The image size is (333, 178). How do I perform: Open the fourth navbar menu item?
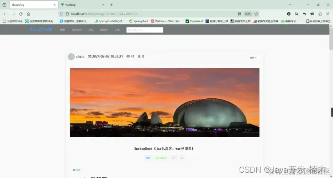104,30
